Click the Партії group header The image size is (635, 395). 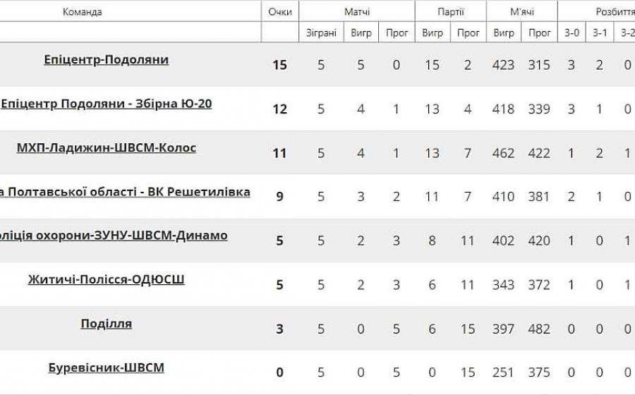(x=450, y=12)
